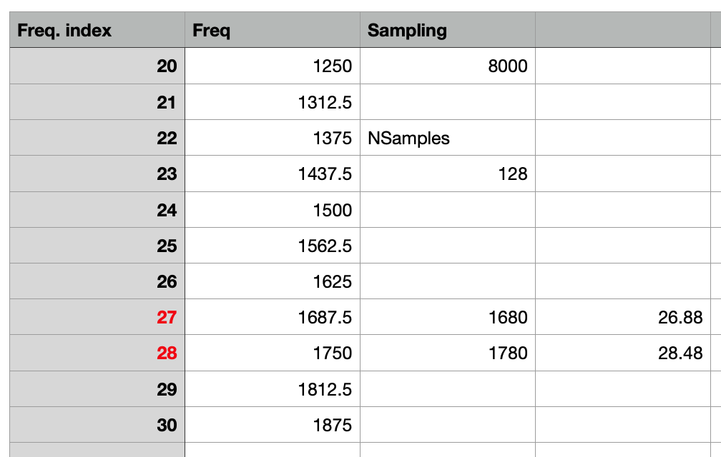Click the 1687.5 frequency cell

click(272, 317)
